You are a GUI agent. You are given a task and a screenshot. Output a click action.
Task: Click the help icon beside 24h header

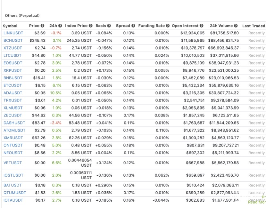(x=60, y=26)
